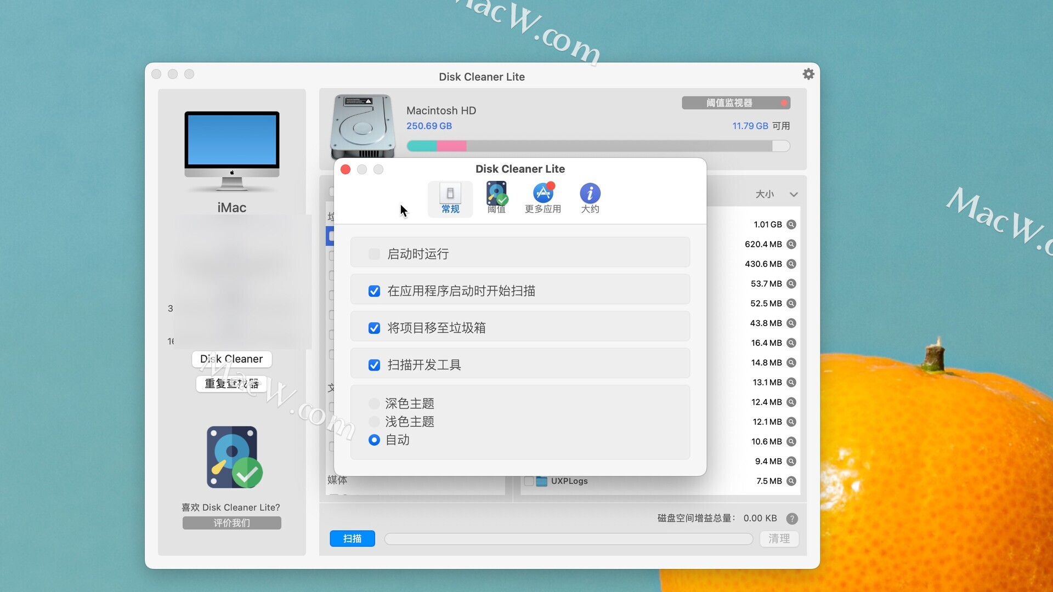Reveal the 430.6 MB item
1053x592 pixels.
tap(791, 264)
